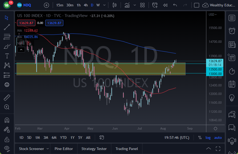
Task: Open the Economic Calendar sidebar panel
Action: pyautogui.click(x=232, y=84)
